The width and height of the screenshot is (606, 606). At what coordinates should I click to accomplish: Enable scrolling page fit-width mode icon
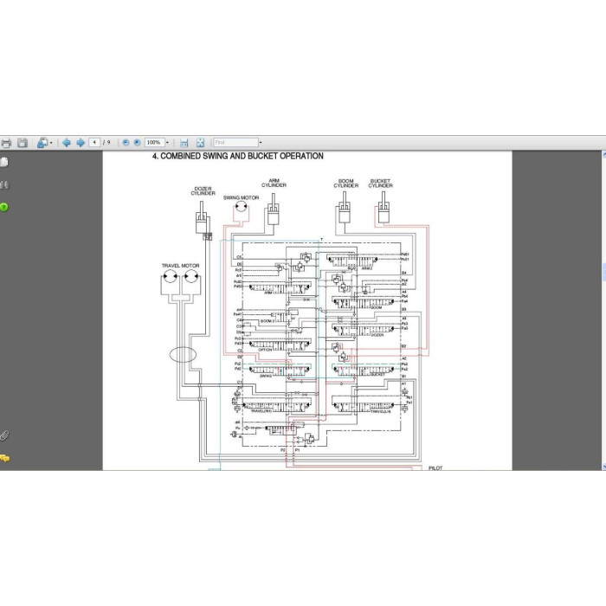pyautogui.click(x=184, y=143)
